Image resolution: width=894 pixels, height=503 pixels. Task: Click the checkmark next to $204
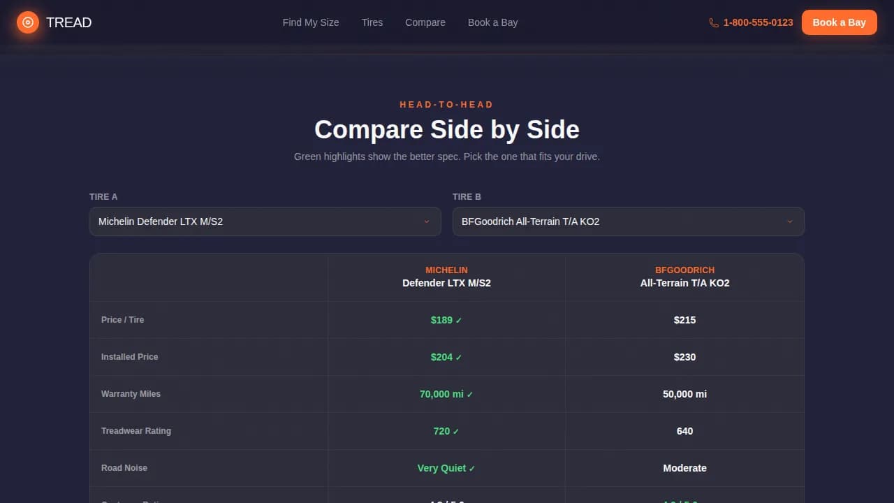(459, 358)
